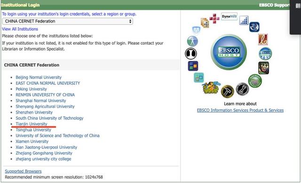Open View All Institutions link
This screenshot has width=301, height=183.
pyautogui.click(x=20, y=29)
